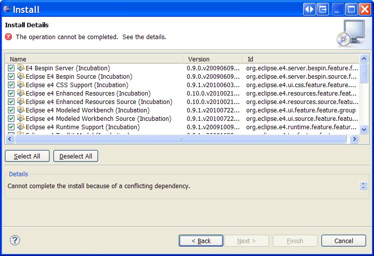This screenshot has height=256, width=374.
Task: Click the icon next to Enhanced Resources Source row
Action: click(x=21, y=102)
